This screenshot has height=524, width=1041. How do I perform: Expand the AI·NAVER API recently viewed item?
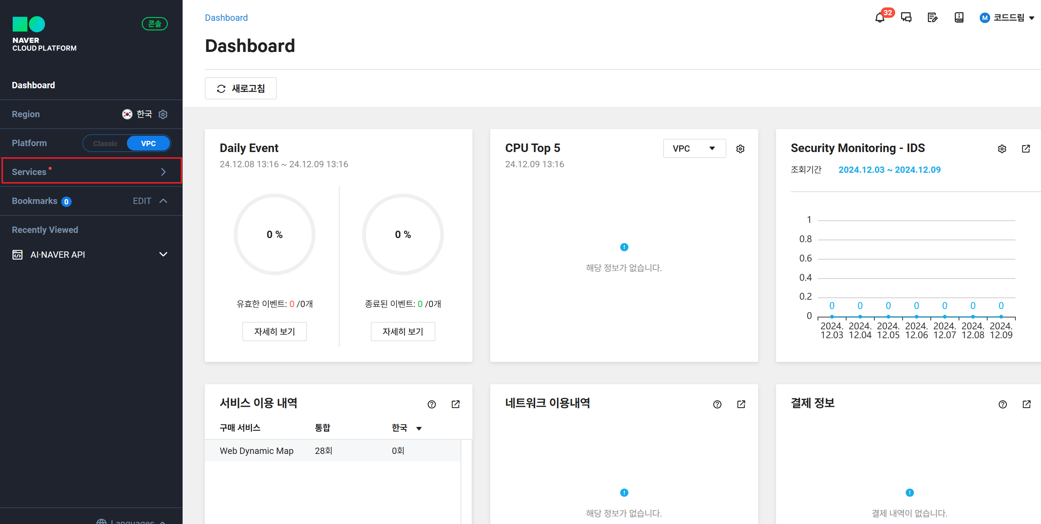163,254
